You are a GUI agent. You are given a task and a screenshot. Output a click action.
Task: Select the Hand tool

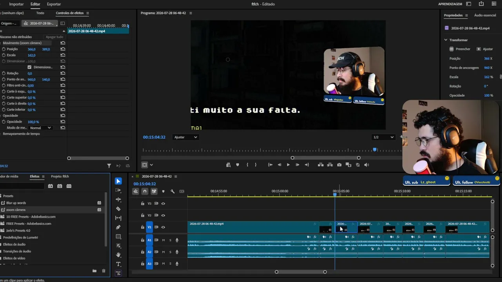(118, 255)
